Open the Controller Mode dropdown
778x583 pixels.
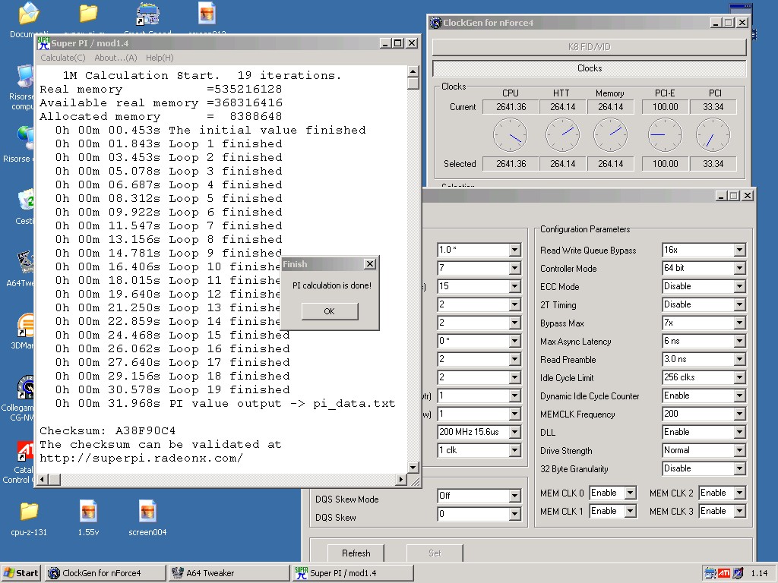[x=739, y=269]
